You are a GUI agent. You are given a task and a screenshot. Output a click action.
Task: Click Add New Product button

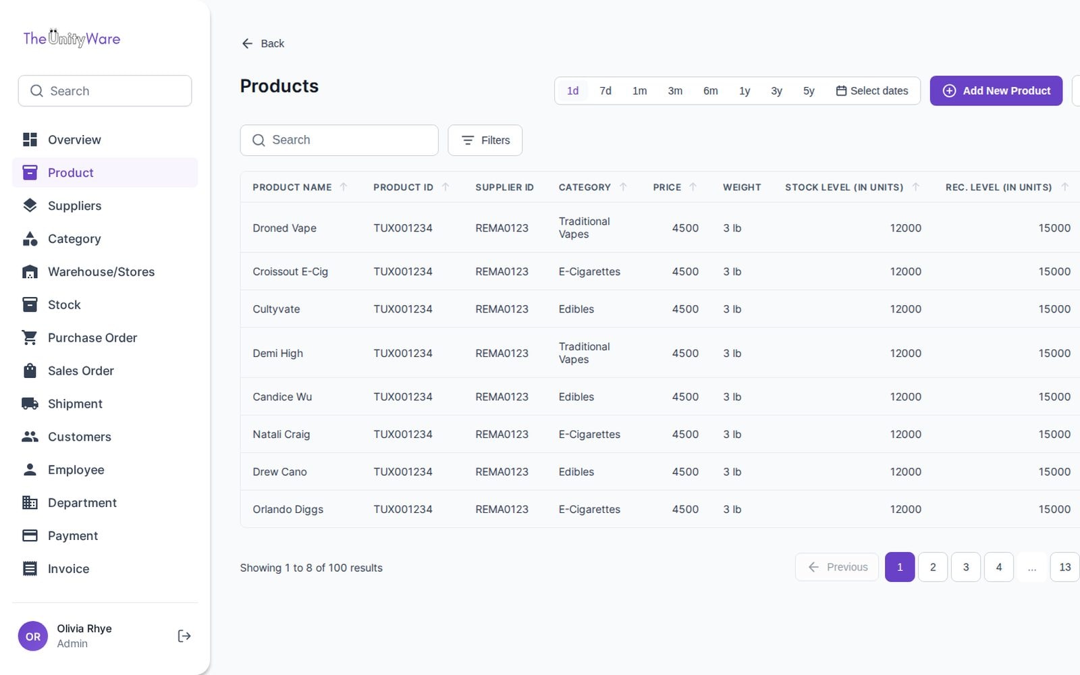996,91
